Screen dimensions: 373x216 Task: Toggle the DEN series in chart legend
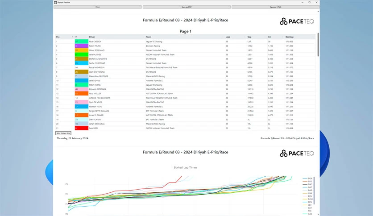pos(307,179)
